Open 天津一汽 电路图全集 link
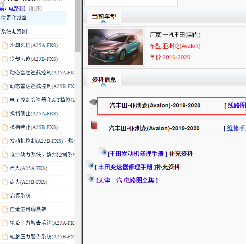246x244 pixels. pos(127,180)
